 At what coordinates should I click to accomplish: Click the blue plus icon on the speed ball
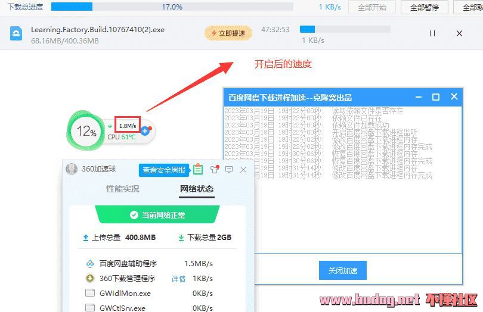pos(145,131)
